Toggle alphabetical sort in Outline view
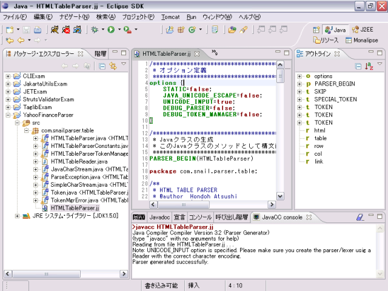 [369, 65]
